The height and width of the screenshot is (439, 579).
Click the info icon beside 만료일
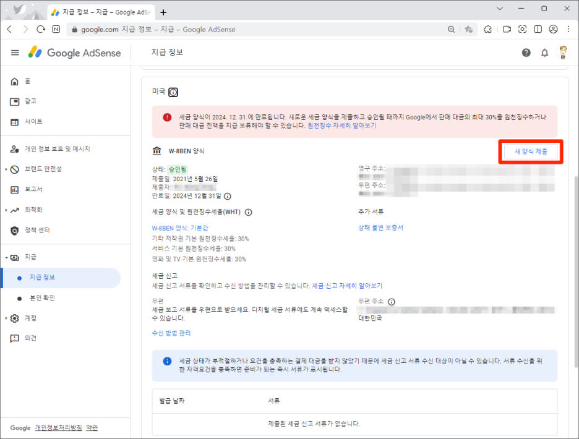[x=228, y=196]
